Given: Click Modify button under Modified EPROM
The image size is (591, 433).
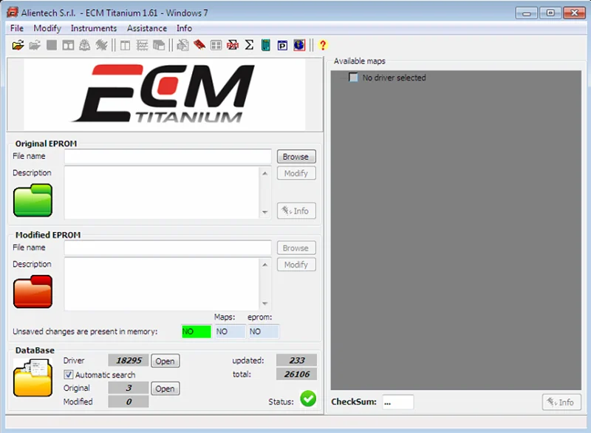Looking at the screenshot, I should coord(296,265).
